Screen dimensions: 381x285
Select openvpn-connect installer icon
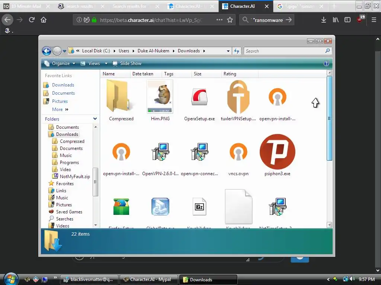[199, 152]
